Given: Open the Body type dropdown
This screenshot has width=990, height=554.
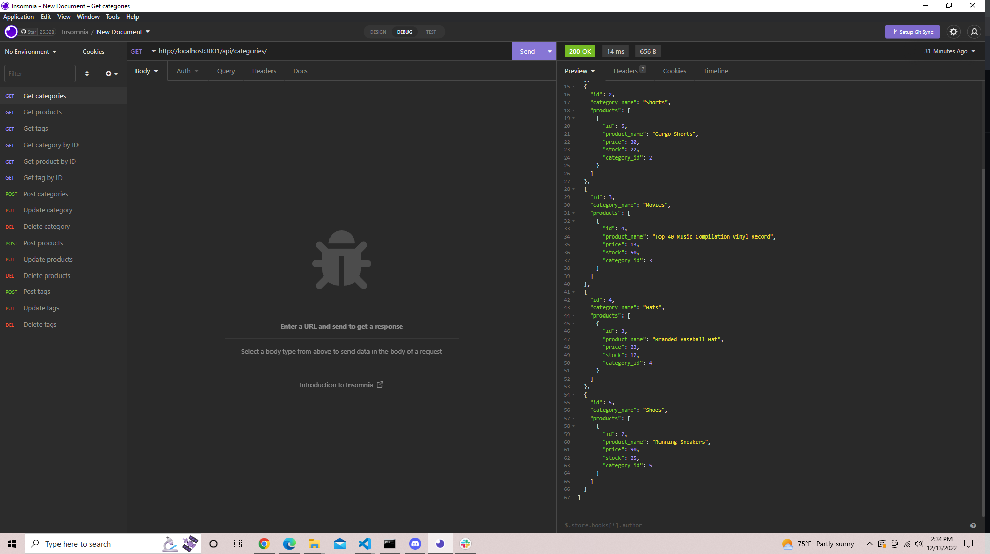Looking at the screenshot, I should pos(147,71).
